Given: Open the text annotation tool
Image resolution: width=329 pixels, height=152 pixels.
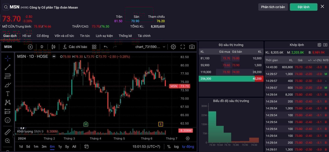Looking at the screenshot, I should click(8, 94).
